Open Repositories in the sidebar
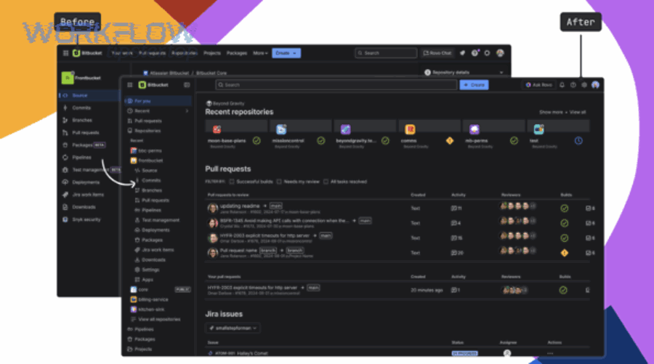Screen dimensions: 654x364 coord(148,130)
